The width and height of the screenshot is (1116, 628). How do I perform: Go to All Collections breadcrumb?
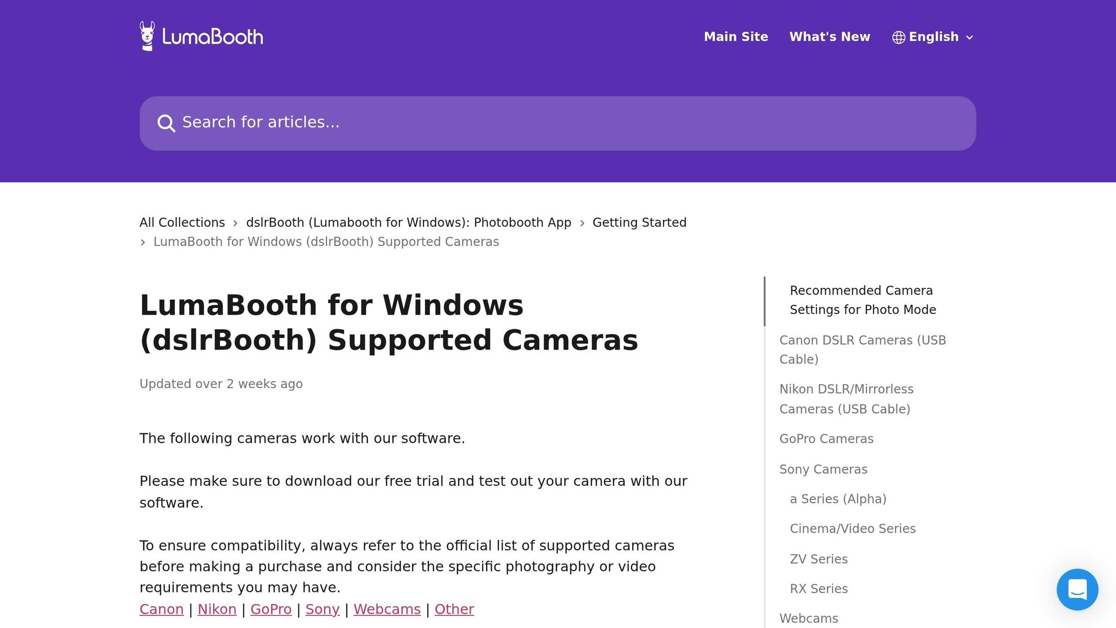pos(182,222)
